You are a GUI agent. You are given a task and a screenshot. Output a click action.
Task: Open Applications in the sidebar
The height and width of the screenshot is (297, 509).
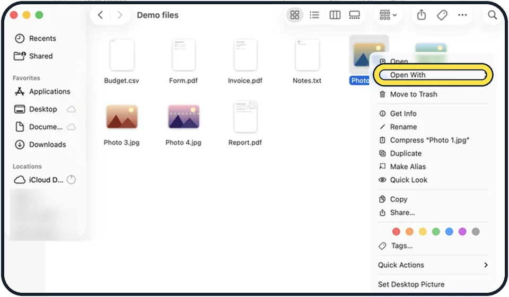[42, 92]
